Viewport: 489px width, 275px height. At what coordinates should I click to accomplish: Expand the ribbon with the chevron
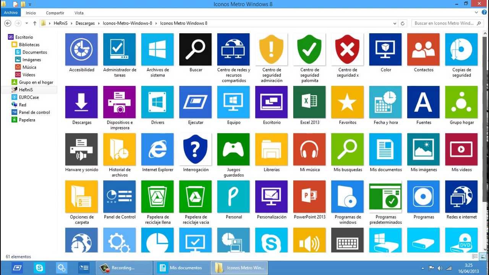click(476, 13)
